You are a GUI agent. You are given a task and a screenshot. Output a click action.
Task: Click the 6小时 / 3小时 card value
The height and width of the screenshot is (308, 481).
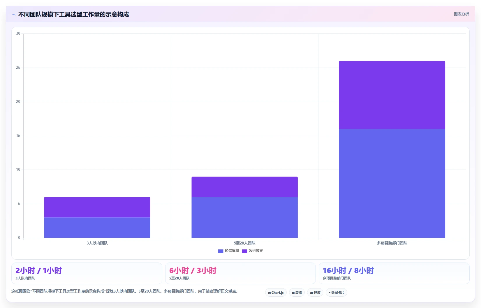pos(193,270)
